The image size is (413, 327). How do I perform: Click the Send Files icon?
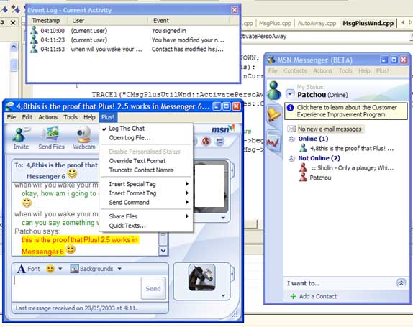pos(52,134)
